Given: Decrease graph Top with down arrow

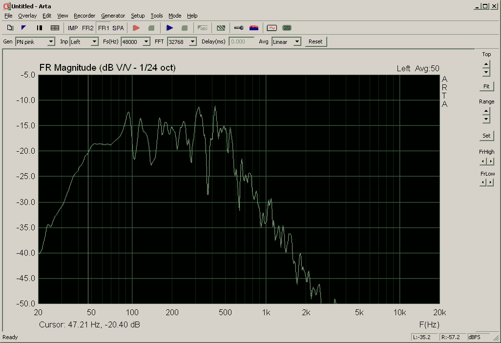Looking at the screenshot, I should [486, 72].
